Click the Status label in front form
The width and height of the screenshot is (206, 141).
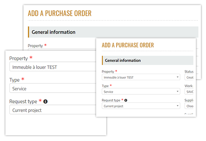189,72
